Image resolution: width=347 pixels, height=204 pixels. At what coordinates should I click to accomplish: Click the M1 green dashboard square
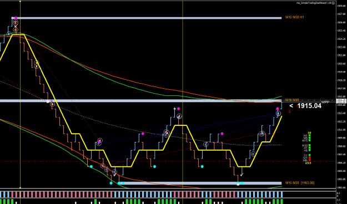pos(310,135)
